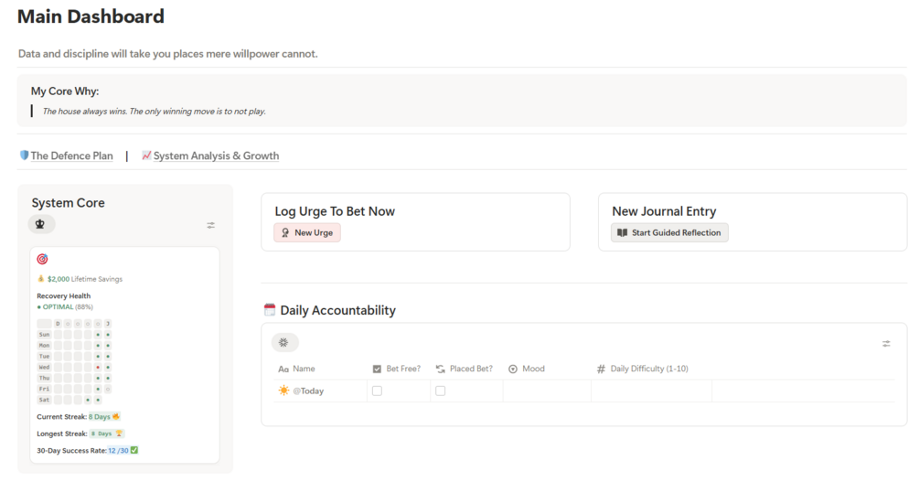This screenshot has width=919, height=482.
Task: Click the book icon on Start Guided Reflection
Action: (623, 233)
